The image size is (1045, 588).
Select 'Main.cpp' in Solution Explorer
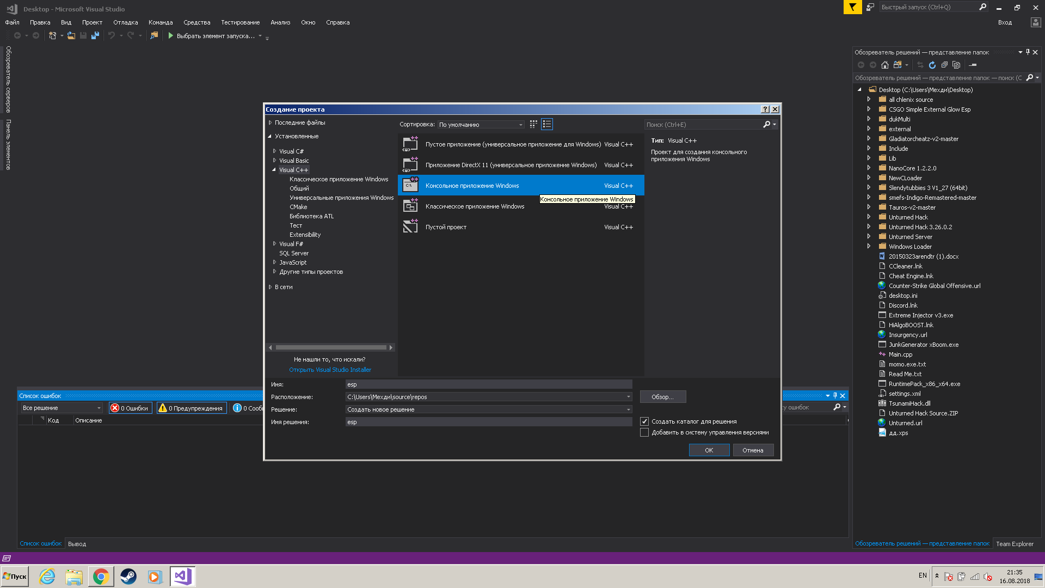coord(900,354)
